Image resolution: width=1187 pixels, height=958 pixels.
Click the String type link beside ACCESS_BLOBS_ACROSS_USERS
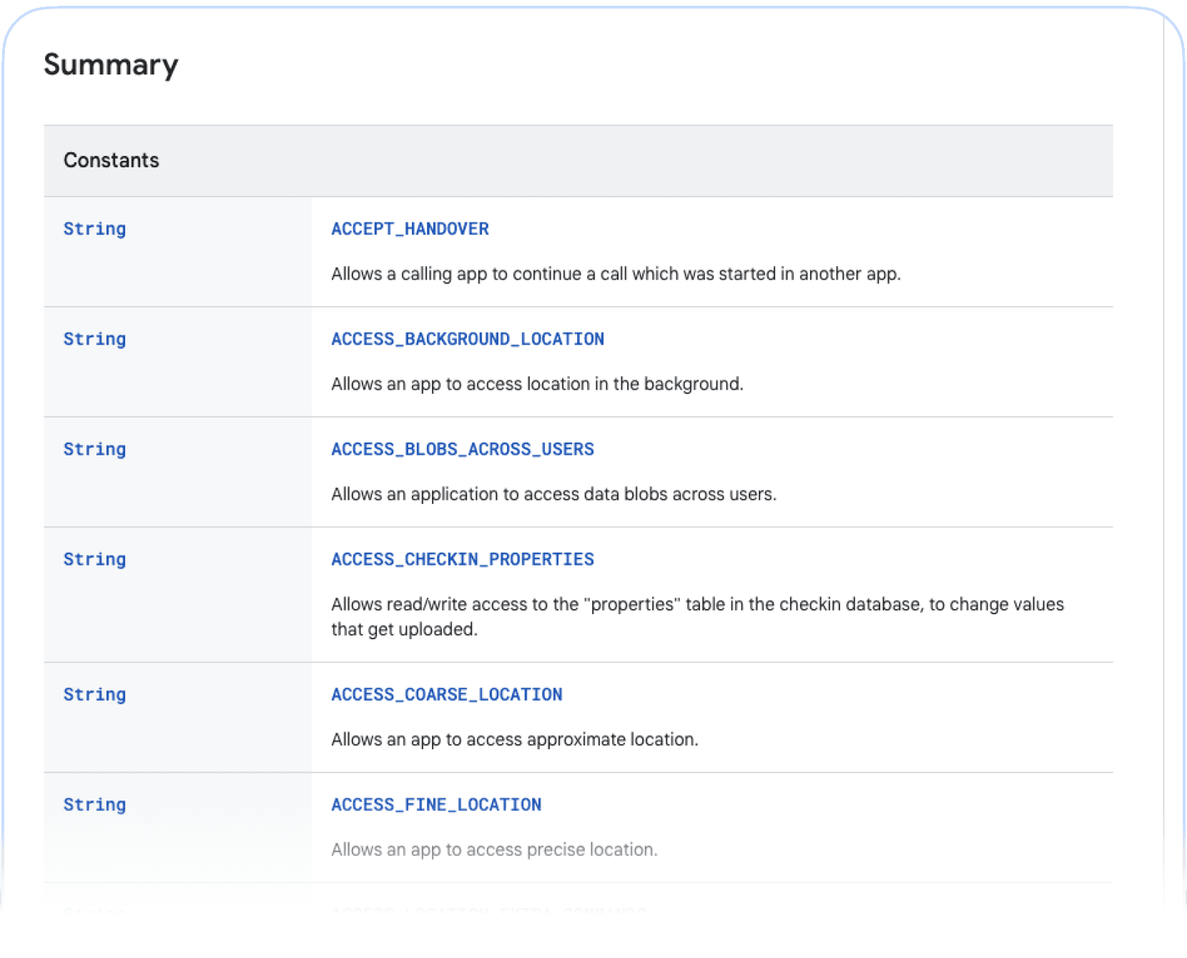(94, 449)
